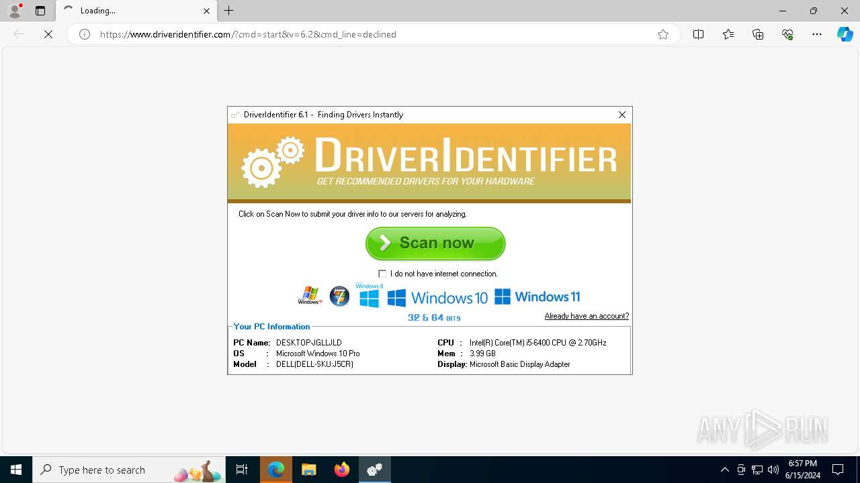Launch Firefox from taskbar
The image size is (860, 483).
click(342, 470)
